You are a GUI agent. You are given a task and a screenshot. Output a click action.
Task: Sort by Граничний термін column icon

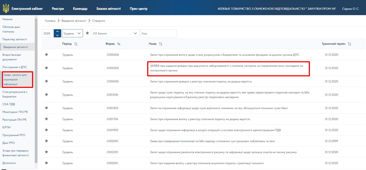coord(349,44)
